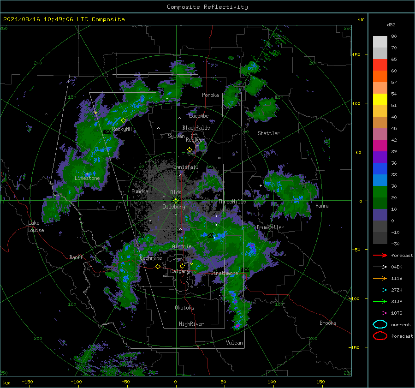Click the Lacombe town label
The image size is (415, 388).
click(x=199, y=116)
